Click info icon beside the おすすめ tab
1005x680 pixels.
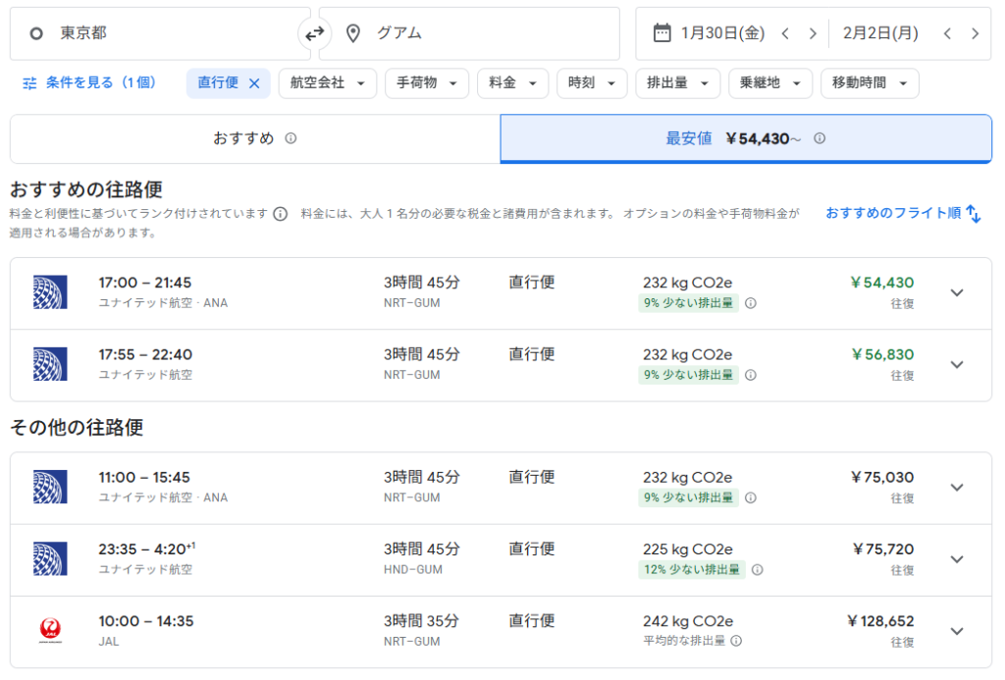click(291, 138)
